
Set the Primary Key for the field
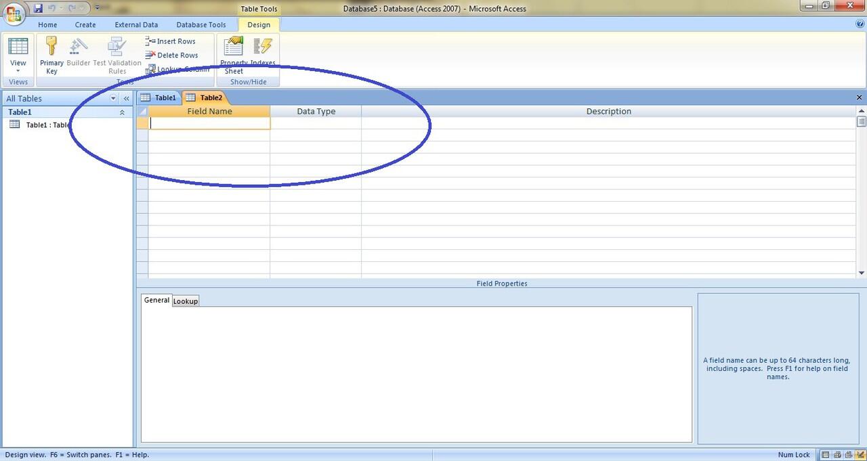click(x=51, y=56)
